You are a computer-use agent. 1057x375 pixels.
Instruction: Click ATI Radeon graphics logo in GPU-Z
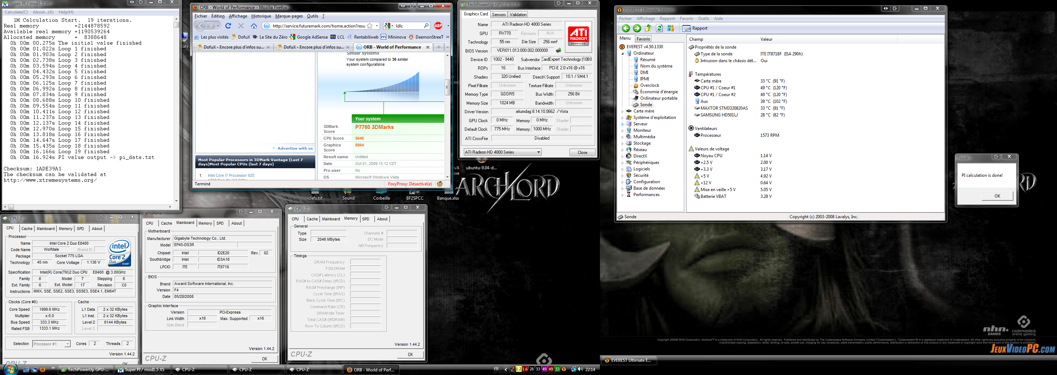click(578, 36)
